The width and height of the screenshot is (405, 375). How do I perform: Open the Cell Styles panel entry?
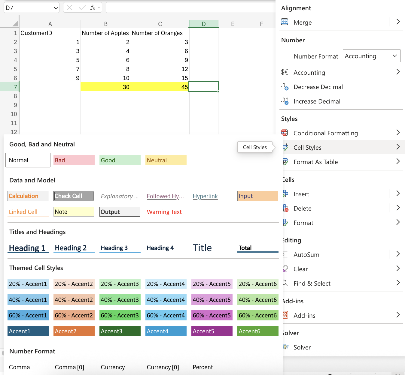click(307, 147)
